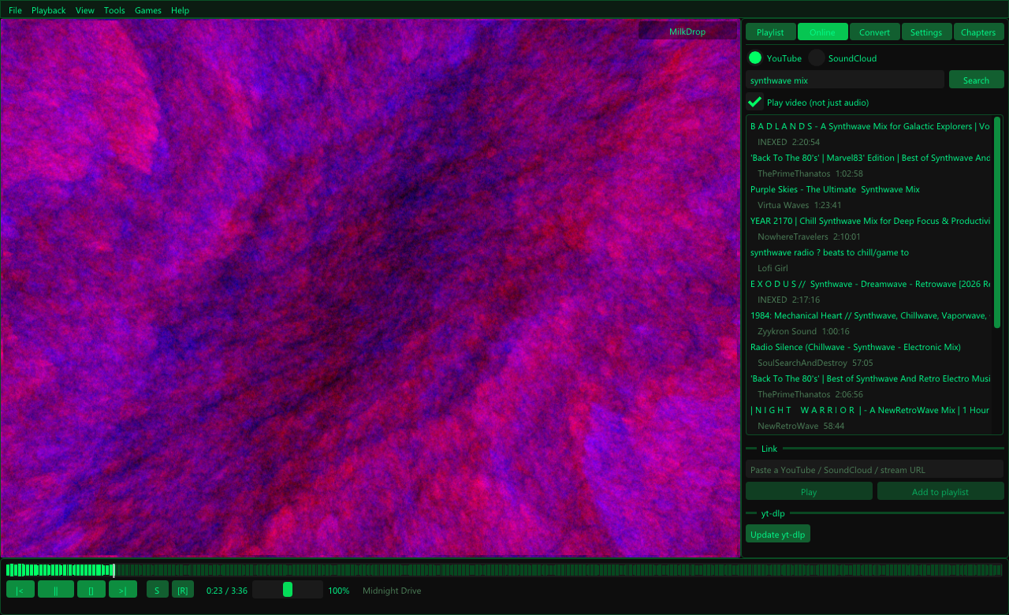Open the Playback menu
Image resolution: width=1009 pixels, height=615 pixels.
(49, 10)
